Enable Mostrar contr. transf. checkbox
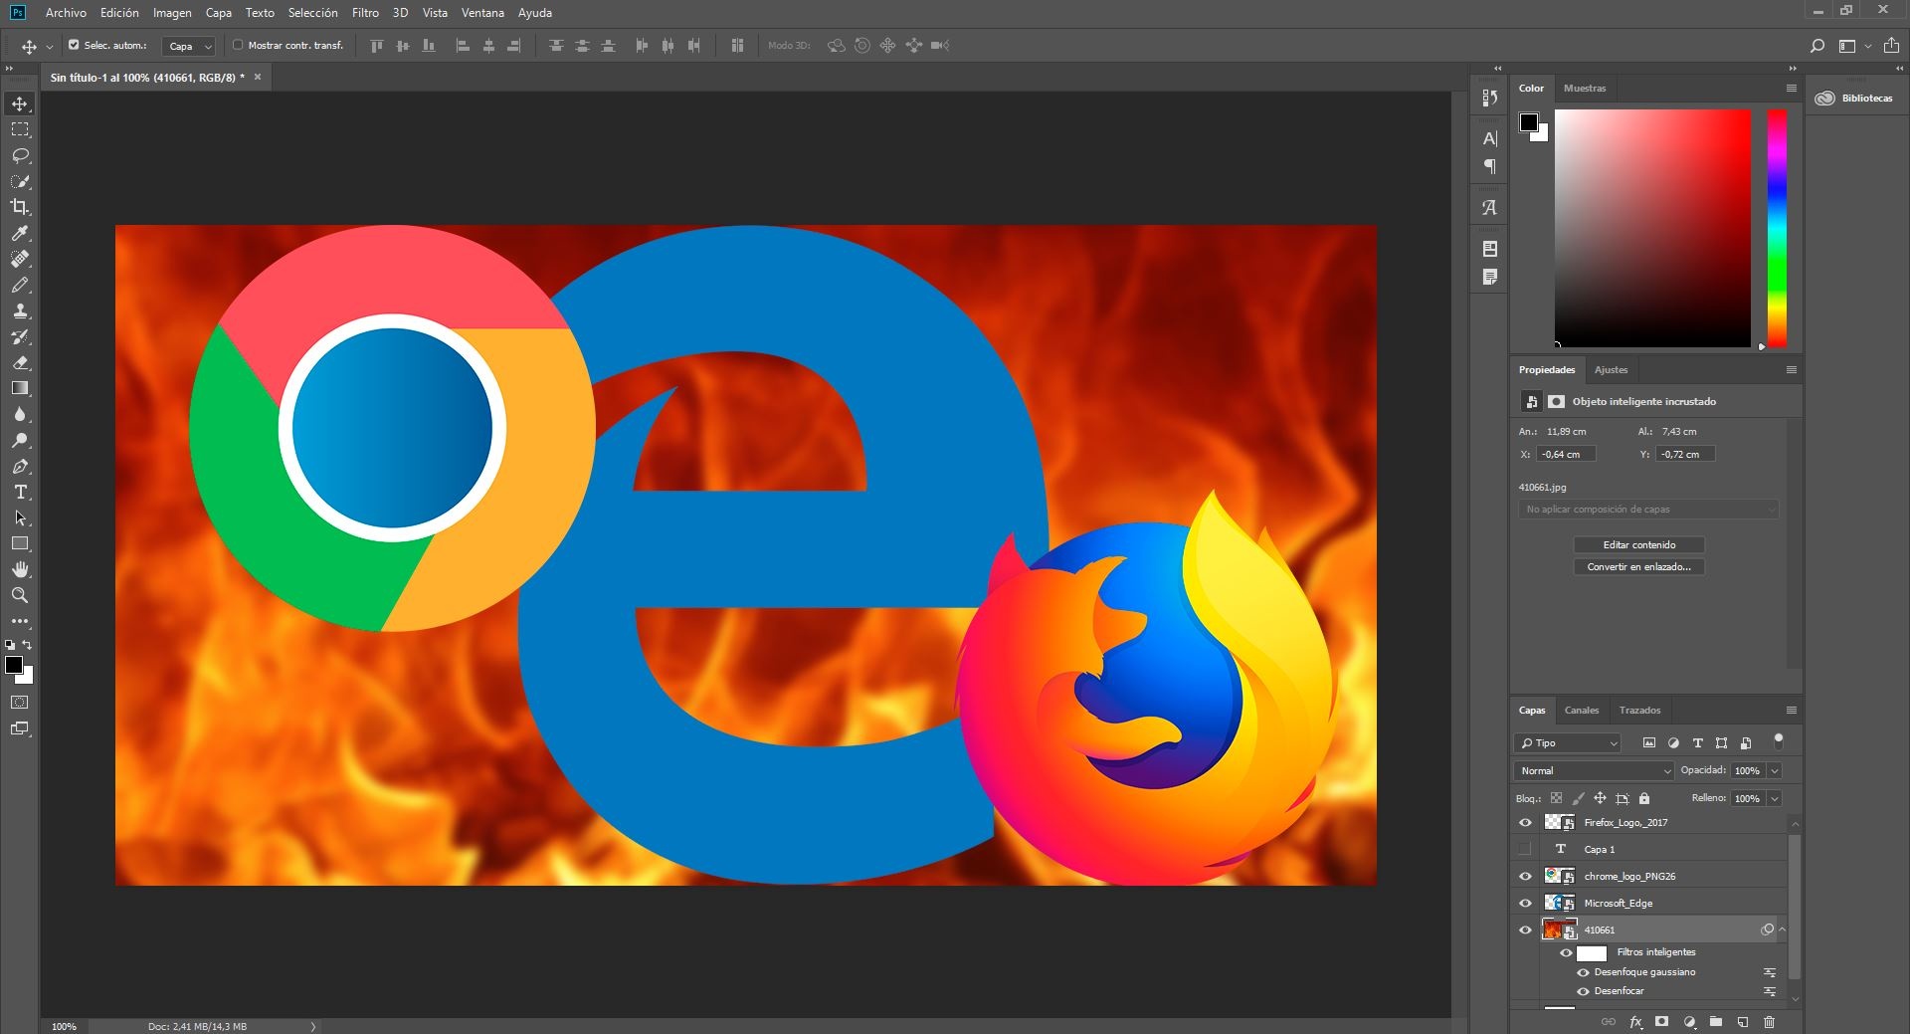 pos(238,45)
